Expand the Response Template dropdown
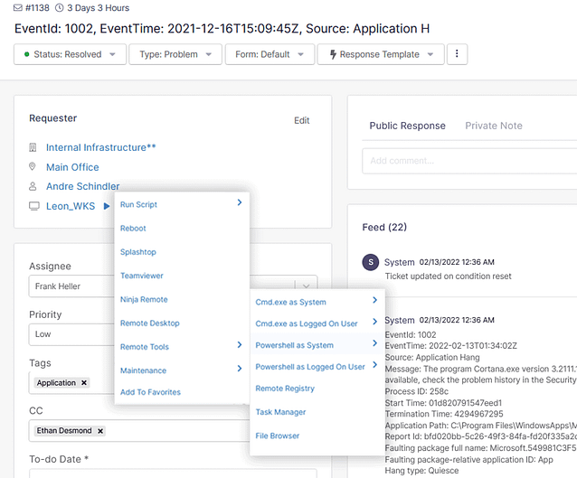The width and height of the screenshot is (577, 478). (379, 54)
